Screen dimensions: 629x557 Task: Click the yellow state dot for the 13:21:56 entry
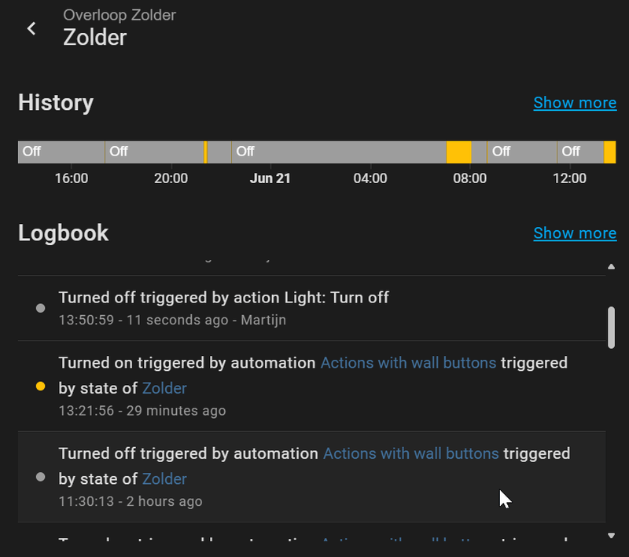tap(40, 385)
